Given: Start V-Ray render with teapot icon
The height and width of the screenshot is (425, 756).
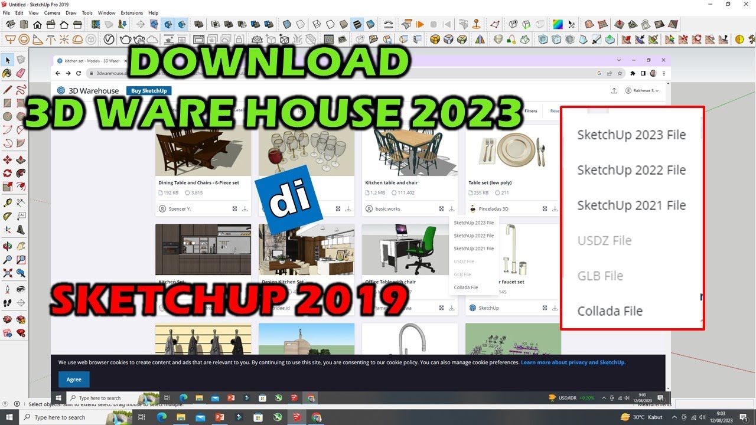Looking at the screenshot, I should 125,40.
